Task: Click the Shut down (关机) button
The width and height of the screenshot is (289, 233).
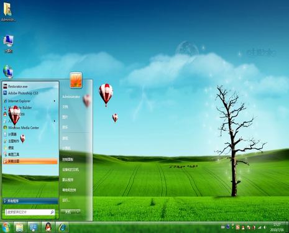Action: (68, 212)
